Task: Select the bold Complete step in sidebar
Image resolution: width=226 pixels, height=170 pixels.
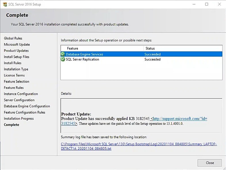Action: 12,125
